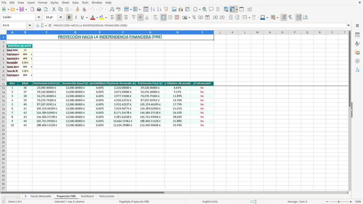Expand the formula bar

tap(348, 26)
